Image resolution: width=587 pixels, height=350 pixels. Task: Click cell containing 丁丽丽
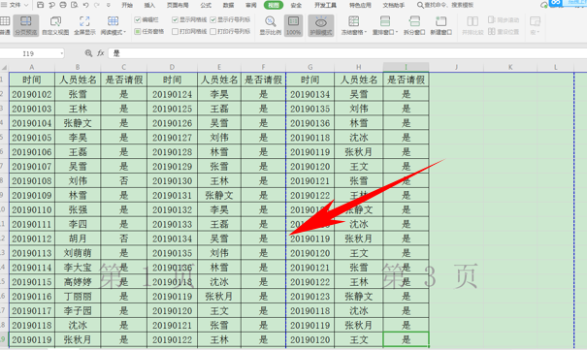78,297
